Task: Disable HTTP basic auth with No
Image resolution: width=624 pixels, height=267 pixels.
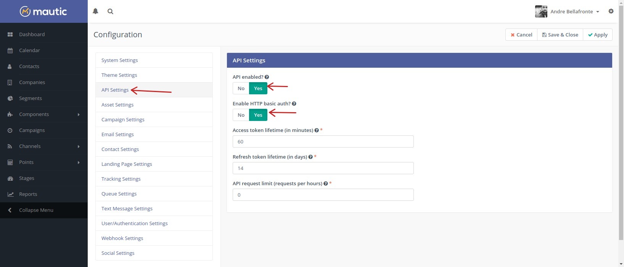Action: tap(241, 115)
